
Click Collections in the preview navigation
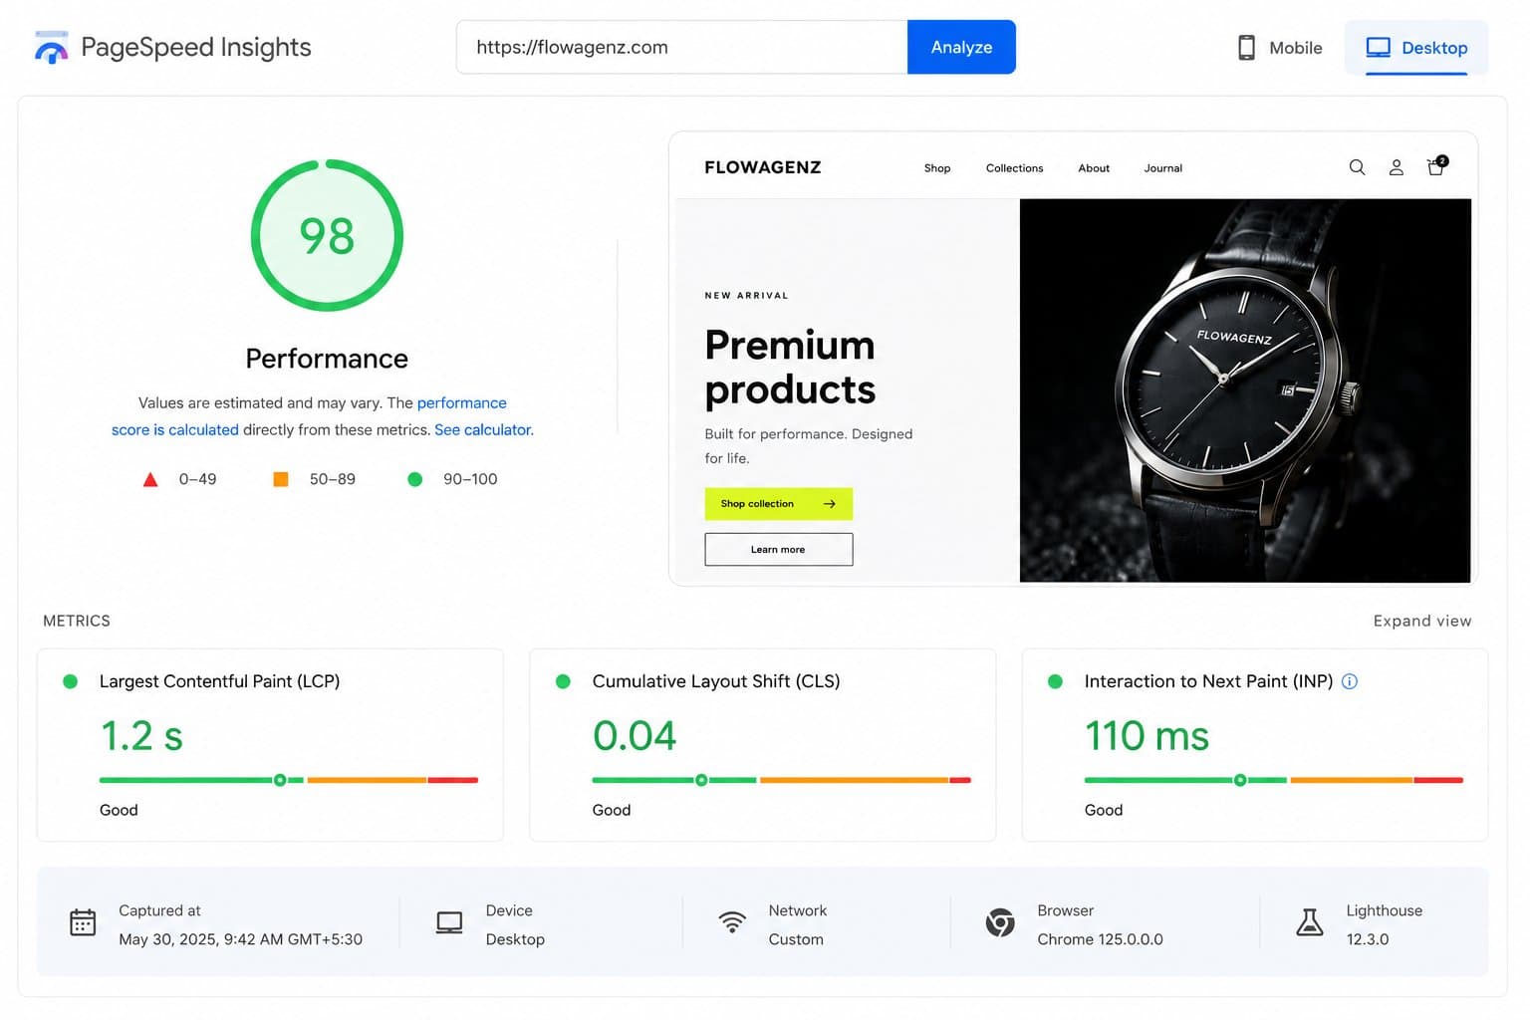coord(1014,168)
